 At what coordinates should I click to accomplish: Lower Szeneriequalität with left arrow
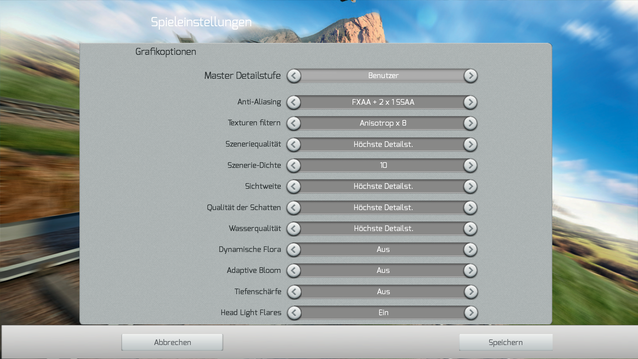[x=294, y=145]
